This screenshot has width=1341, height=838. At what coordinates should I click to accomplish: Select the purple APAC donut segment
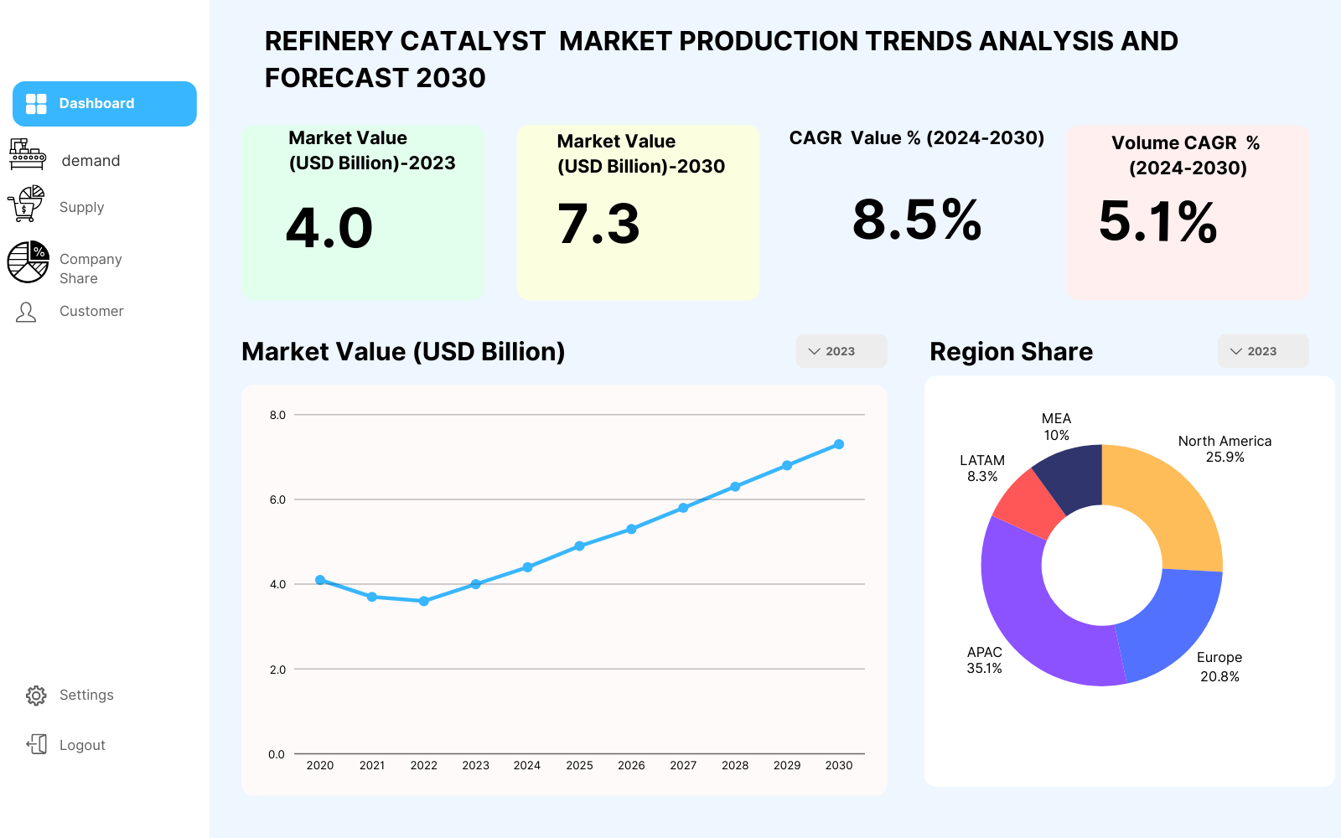tap(1032, 618)
